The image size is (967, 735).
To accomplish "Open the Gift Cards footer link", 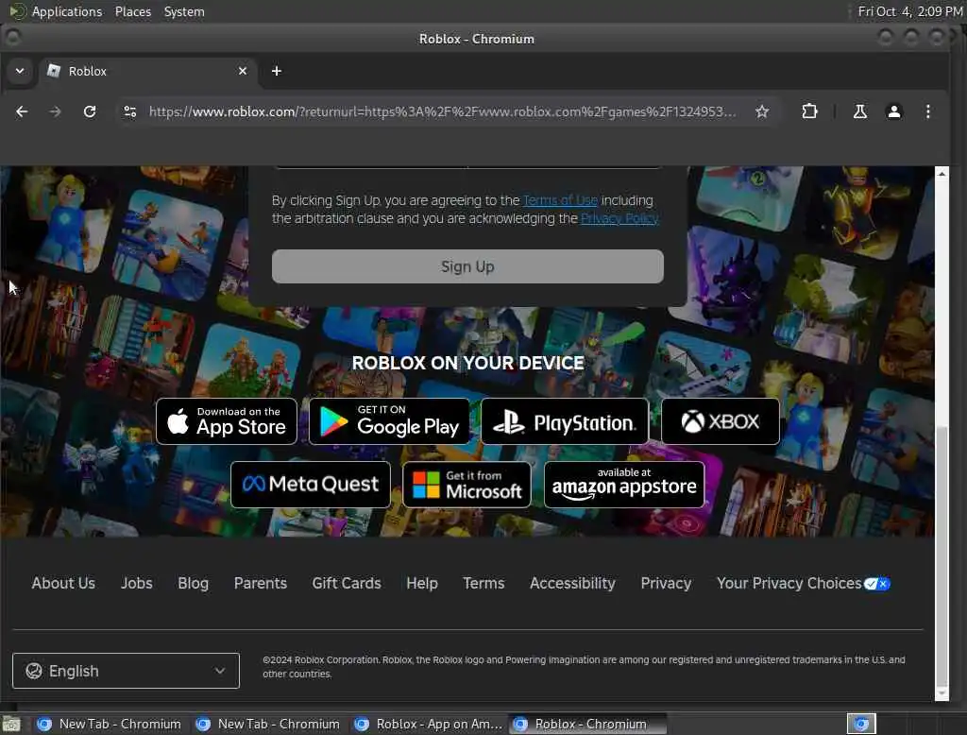I will point(347,583).
